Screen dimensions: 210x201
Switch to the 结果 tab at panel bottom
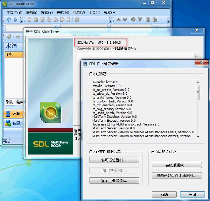point(20,102)
